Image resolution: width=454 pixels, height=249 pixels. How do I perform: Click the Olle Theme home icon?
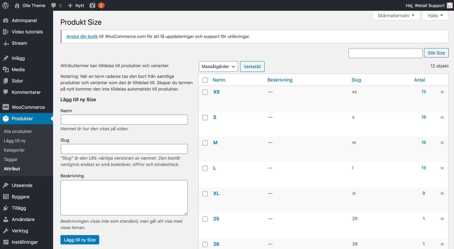[17, 5]
